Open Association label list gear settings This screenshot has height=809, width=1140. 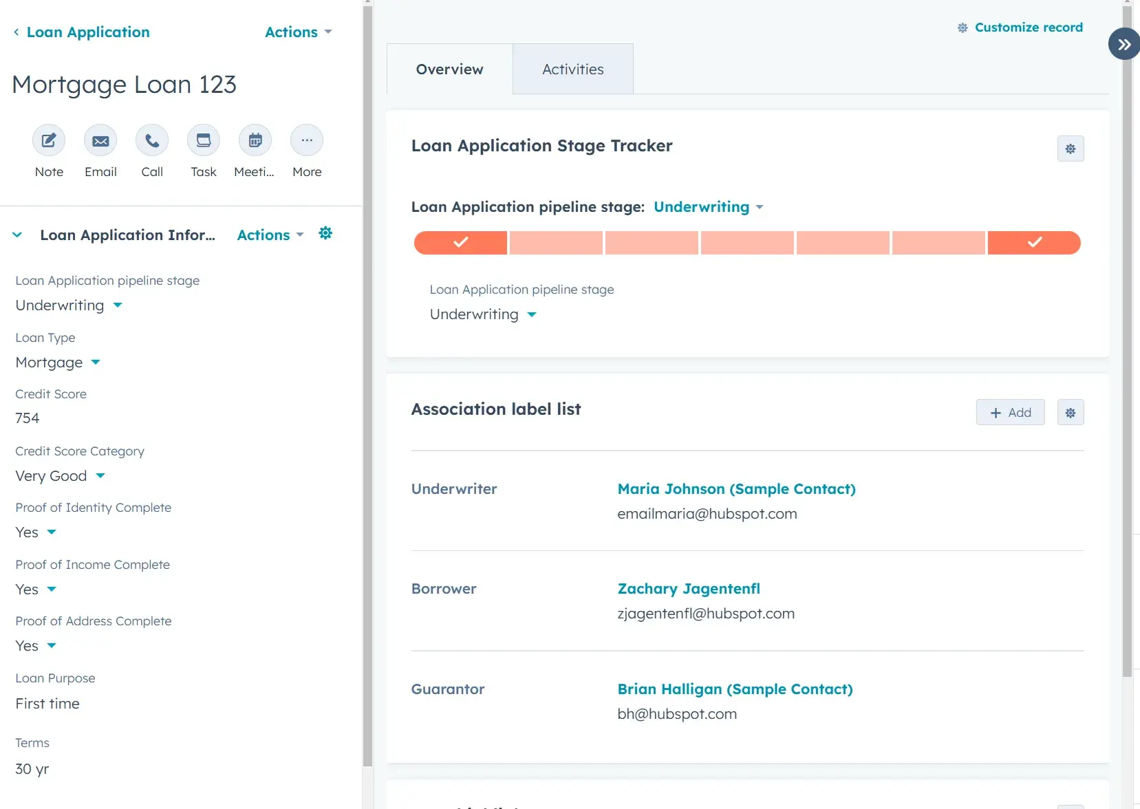[x=1070, y=413]
